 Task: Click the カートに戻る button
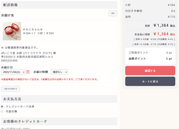pos(150,81)
